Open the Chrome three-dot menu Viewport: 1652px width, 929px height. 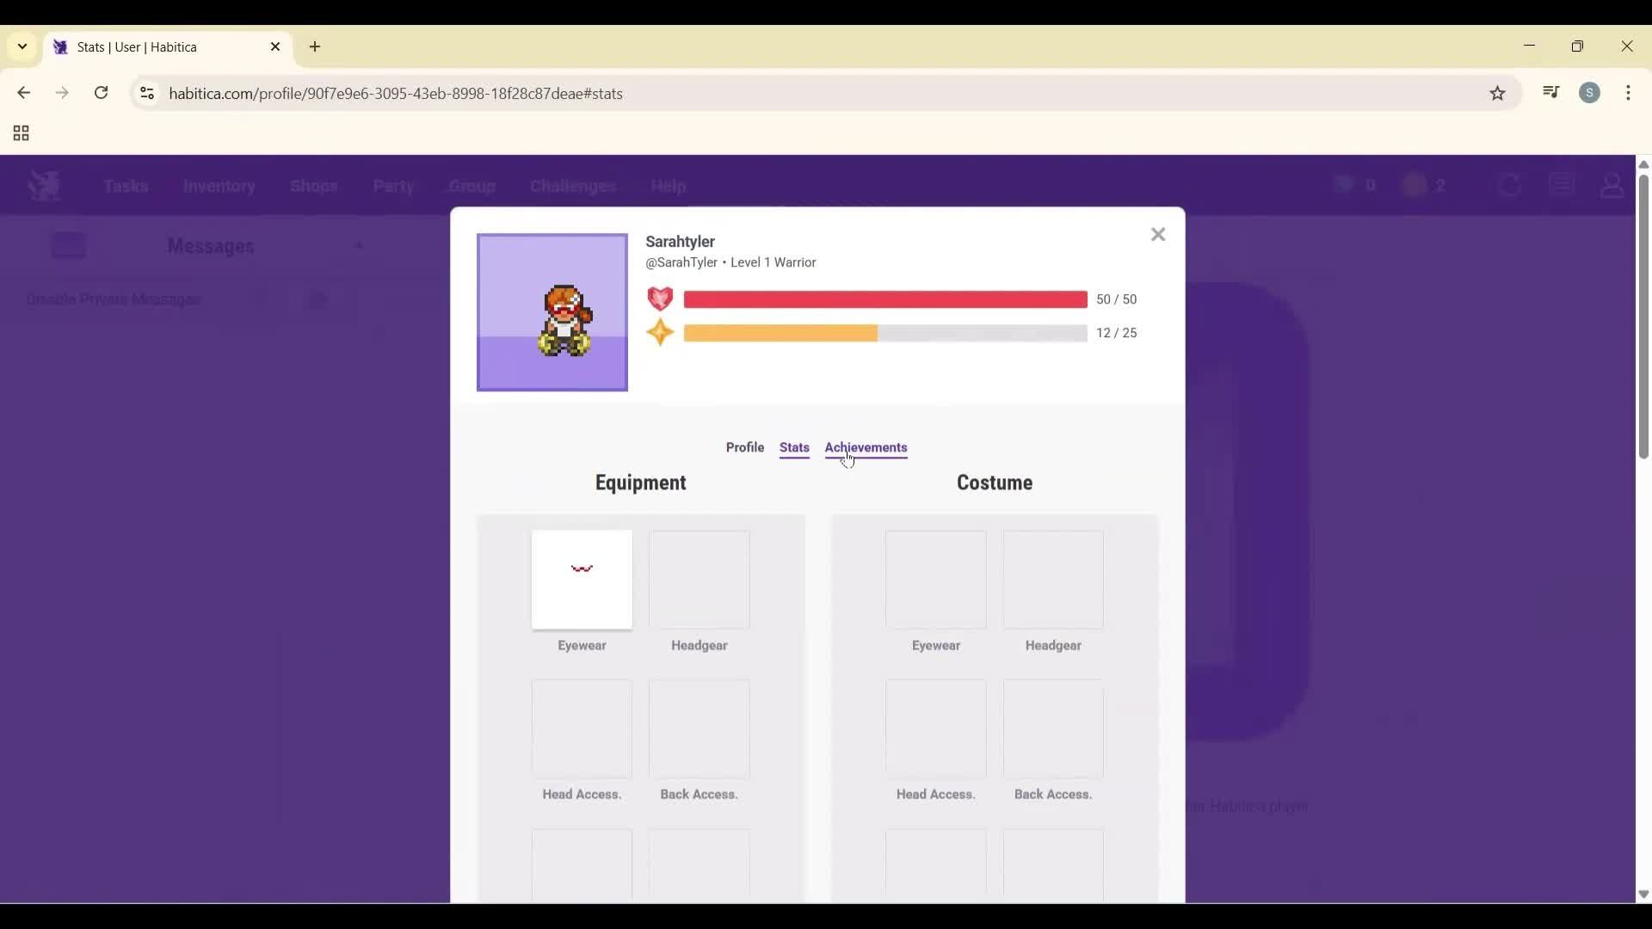click(1630, 93)
